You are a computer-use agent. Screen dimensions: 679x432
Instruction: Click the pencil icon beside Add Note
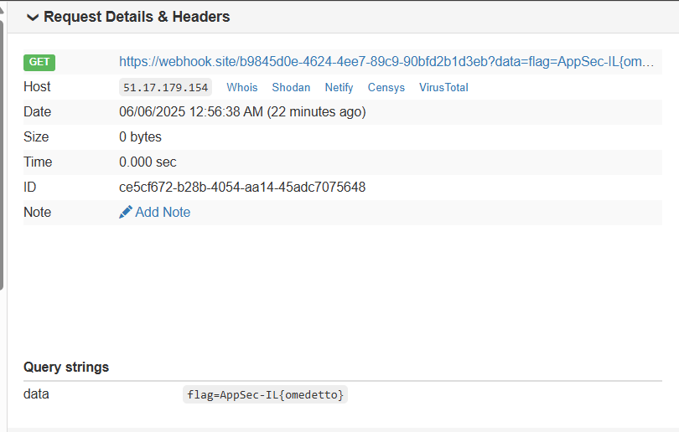tap(126, 213)
